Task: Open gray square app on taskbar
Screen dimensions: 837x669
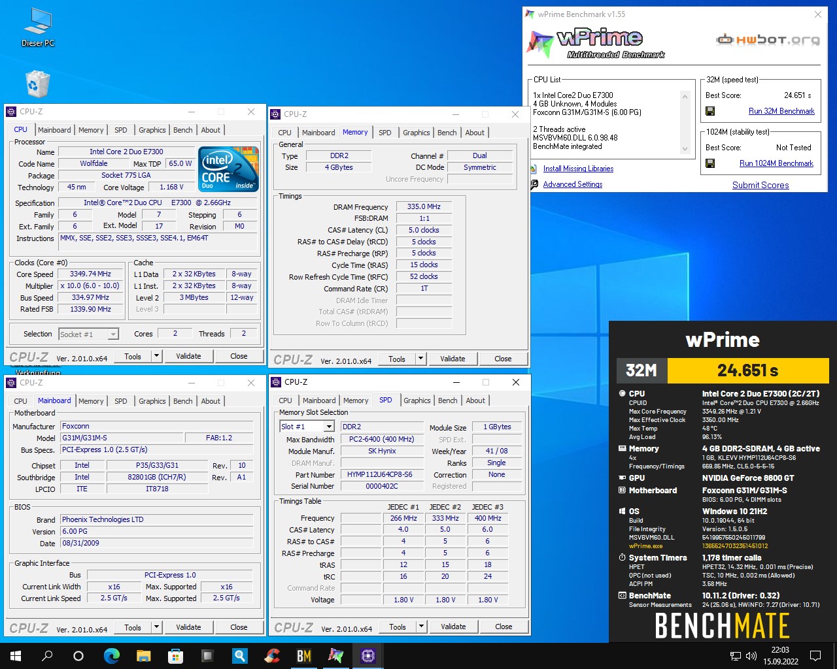Action: 208,656
